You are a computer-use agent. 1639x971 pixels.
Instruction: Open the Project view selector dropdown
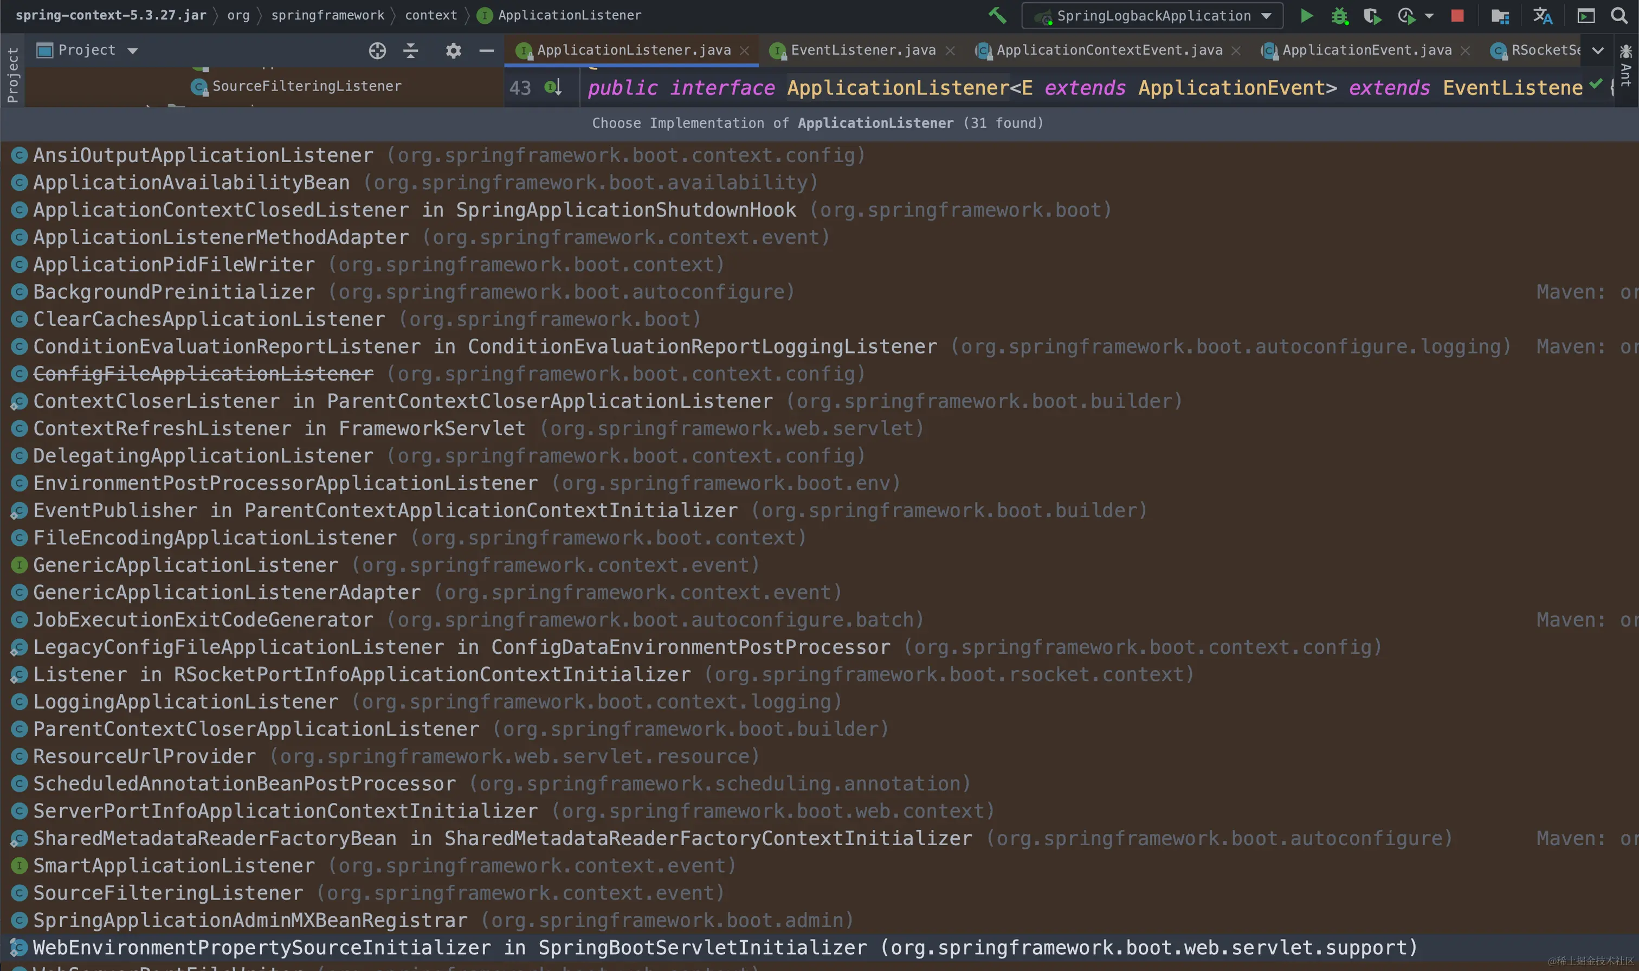point(87,50)
